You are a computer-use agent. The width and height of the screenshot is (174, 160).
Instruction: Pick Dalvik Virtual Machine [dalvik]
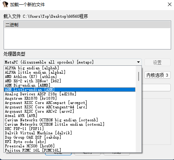(70, 133)
